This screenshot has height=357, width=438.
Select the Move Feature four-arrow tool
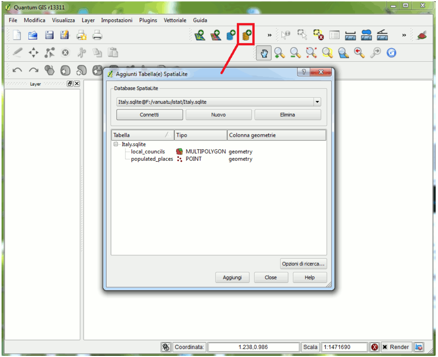click(x=33, y=53)
